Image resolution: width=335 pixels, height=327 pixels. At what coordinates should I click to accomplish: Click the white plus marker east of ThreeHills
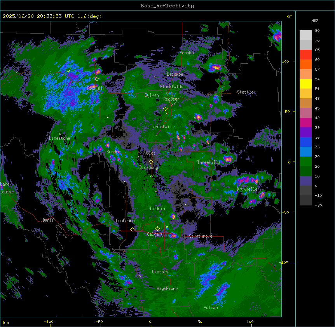click(x=238, y=146)
